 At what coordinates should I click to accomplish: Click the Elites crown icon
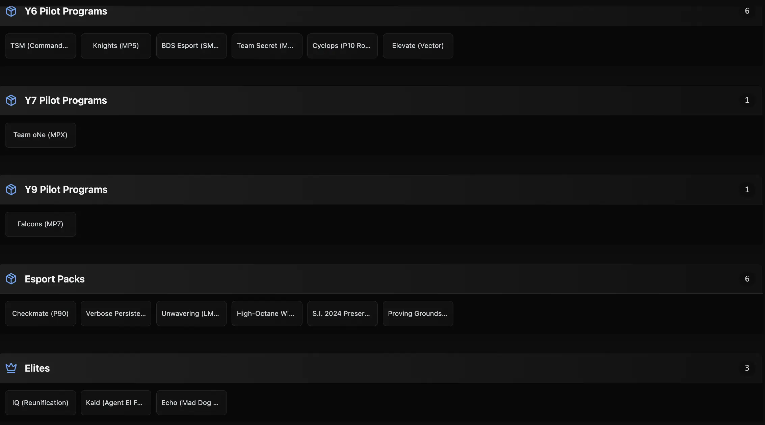coord(11,368)
